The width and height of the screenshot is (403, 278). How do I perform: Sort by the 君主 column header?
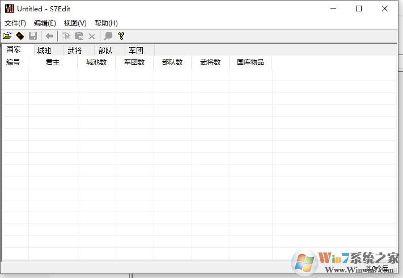tap(53, 62)
